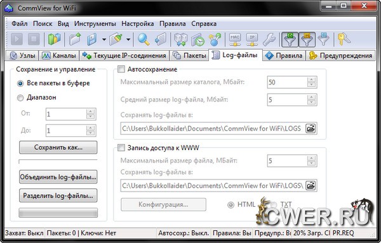Click the Средний размер log-файла value field
This screenshot has height=243, width=381.
pyautogui.click(x=287, y=100)
